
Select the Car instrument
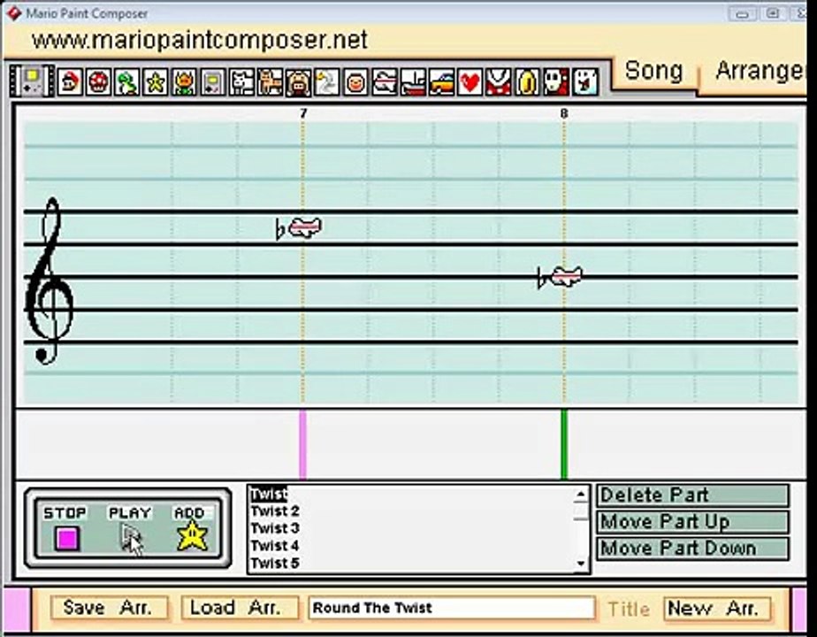(x=441, y=82)
